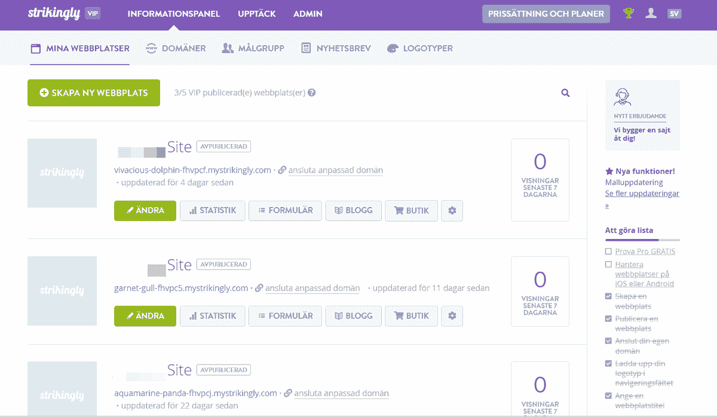Open the SV language selector
The height and width of the screenshot is (417, 717).
tap(675, 14)
